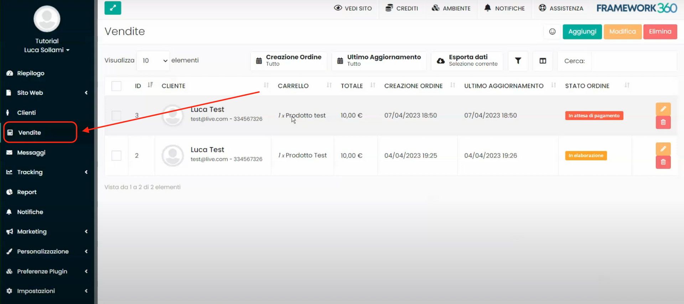Check the checkbox for order 2
This screenshot has width=684, height=304.
[116, 155]
